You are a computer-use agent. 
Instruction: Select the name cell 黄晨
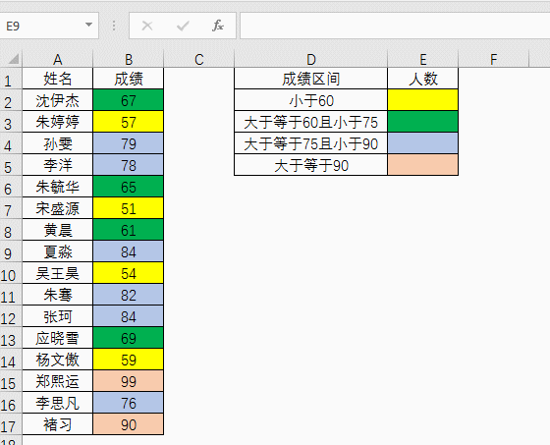(58, 230)
